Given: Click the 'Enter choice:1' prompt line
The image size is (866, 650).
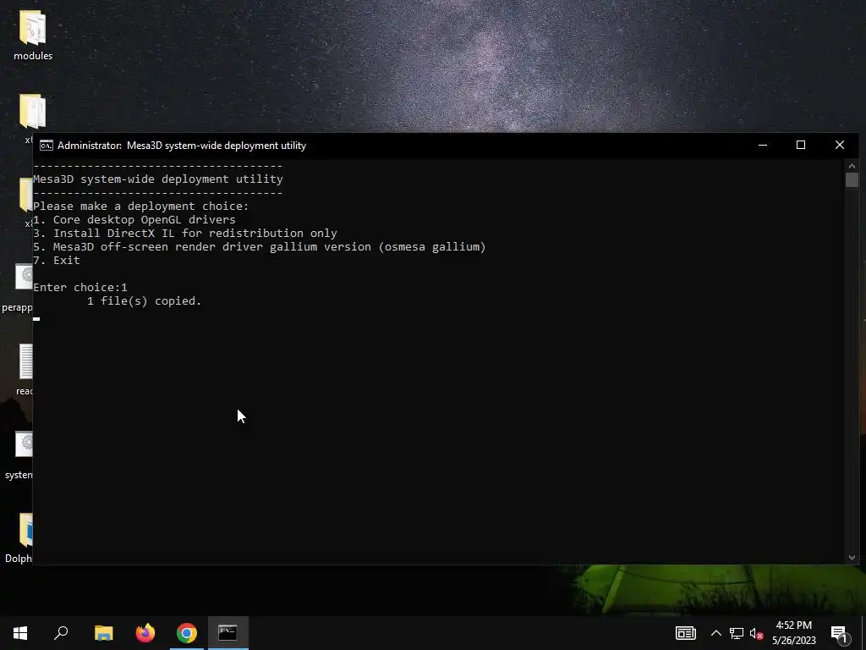Looking at the screenshot, I should point(80,288).
